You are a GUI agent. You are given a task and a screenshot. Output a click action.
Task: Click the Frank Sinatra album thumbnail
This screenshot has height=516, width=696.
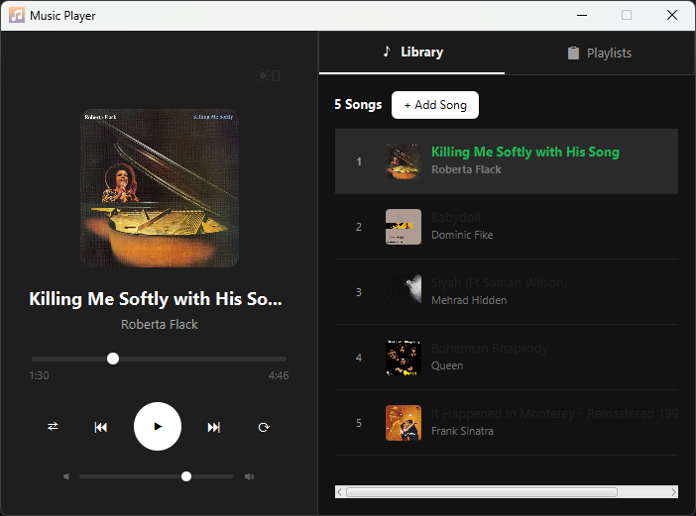[404, 423]
